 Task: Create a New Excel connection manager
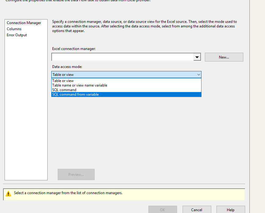click(x=224, y=57)
